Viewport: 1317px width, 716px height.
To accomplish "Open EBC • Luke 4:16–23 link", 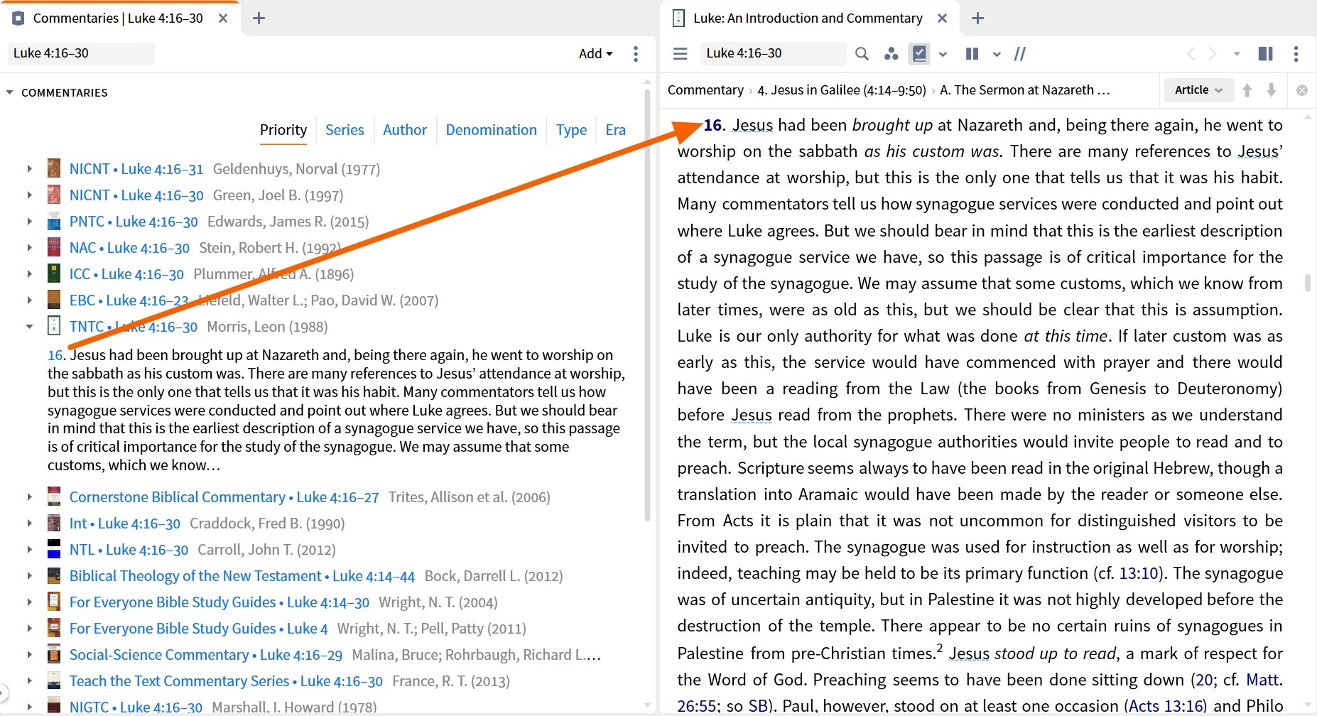I will [129, 300].
